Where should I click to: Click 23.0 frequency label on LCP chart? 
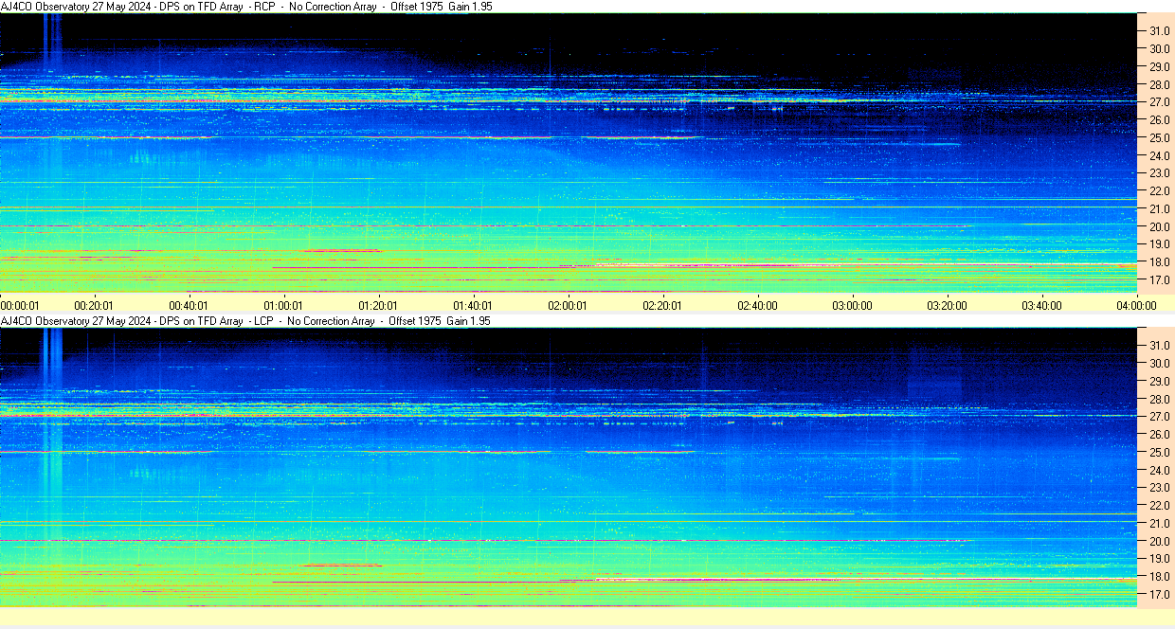1159,488
